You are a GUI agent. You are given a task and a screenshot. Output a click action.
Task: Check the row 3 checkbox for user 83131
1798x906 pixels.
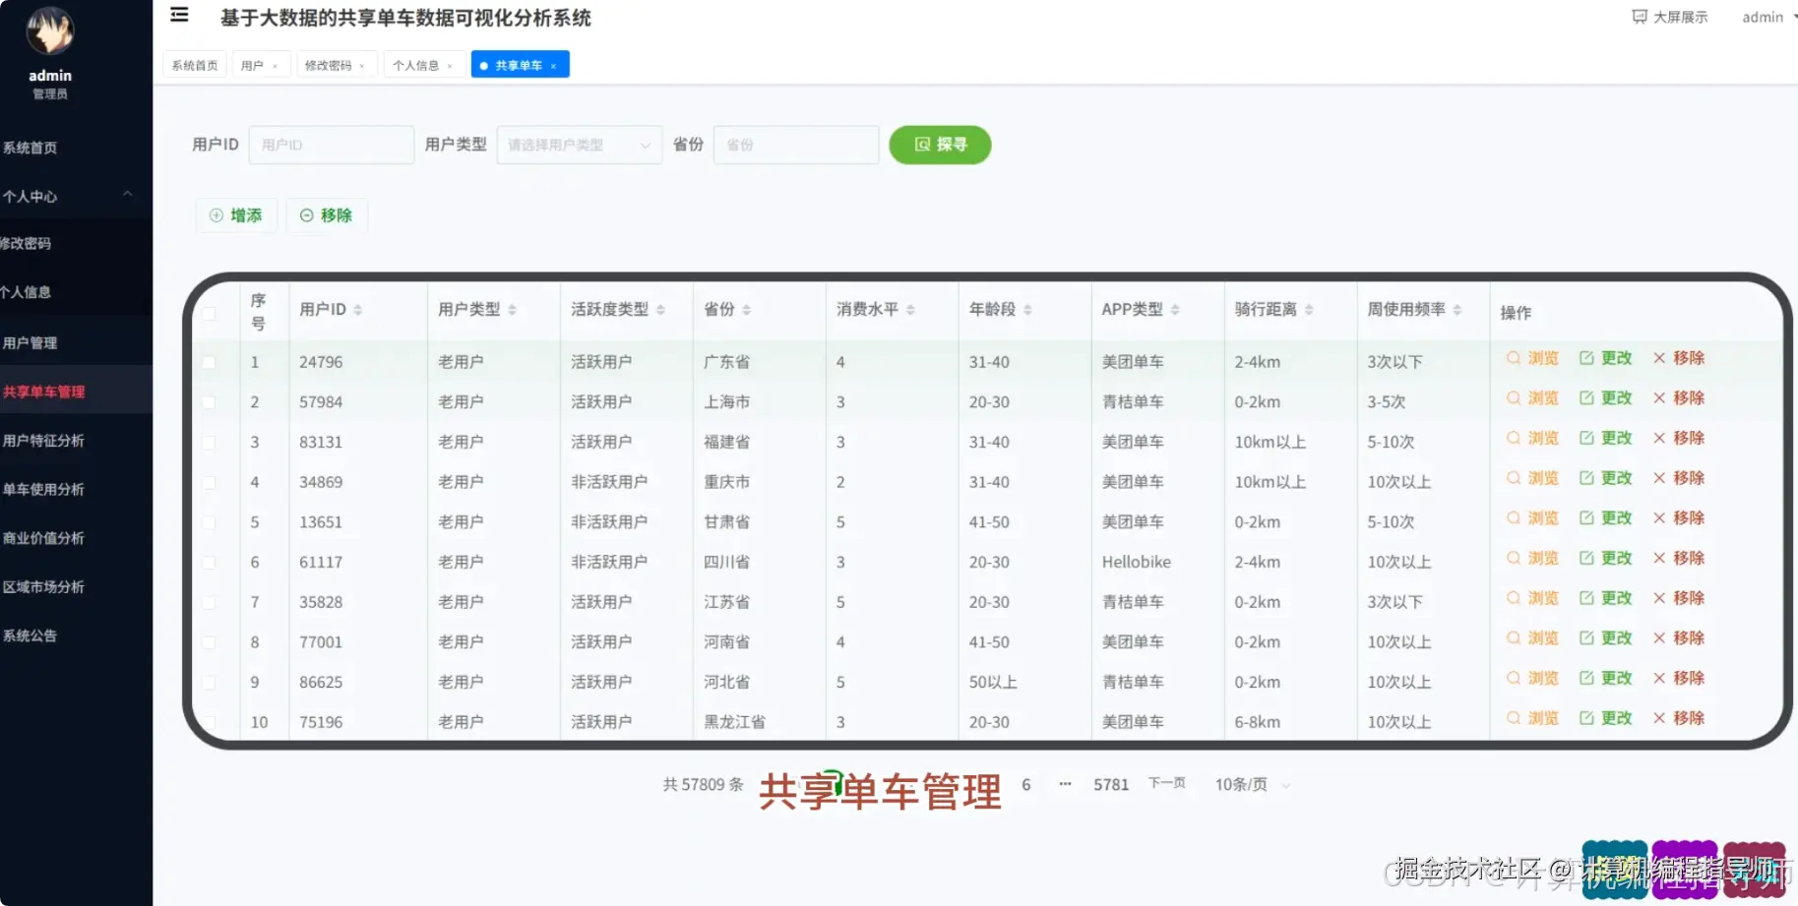click(209, 443)
